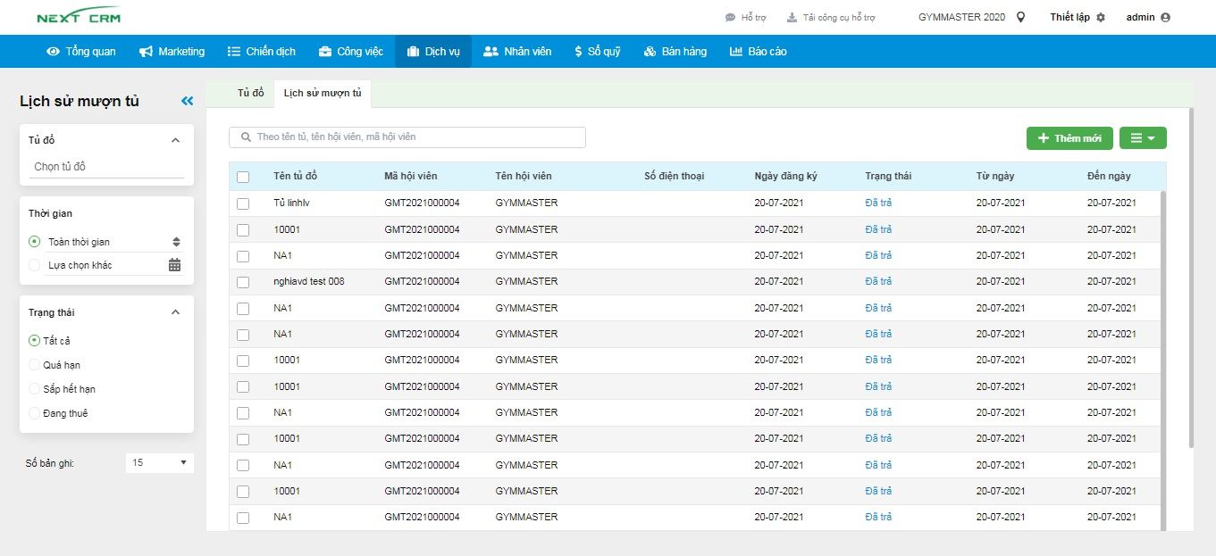The image size is (1216, 556).
Task: Open the Thiết lập settings gear
Action: (1100, 18)
